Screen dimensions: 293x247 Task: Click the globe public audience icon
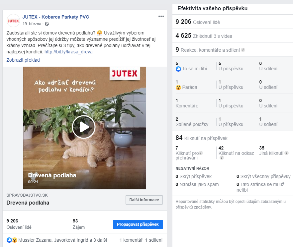pos(47,24)
